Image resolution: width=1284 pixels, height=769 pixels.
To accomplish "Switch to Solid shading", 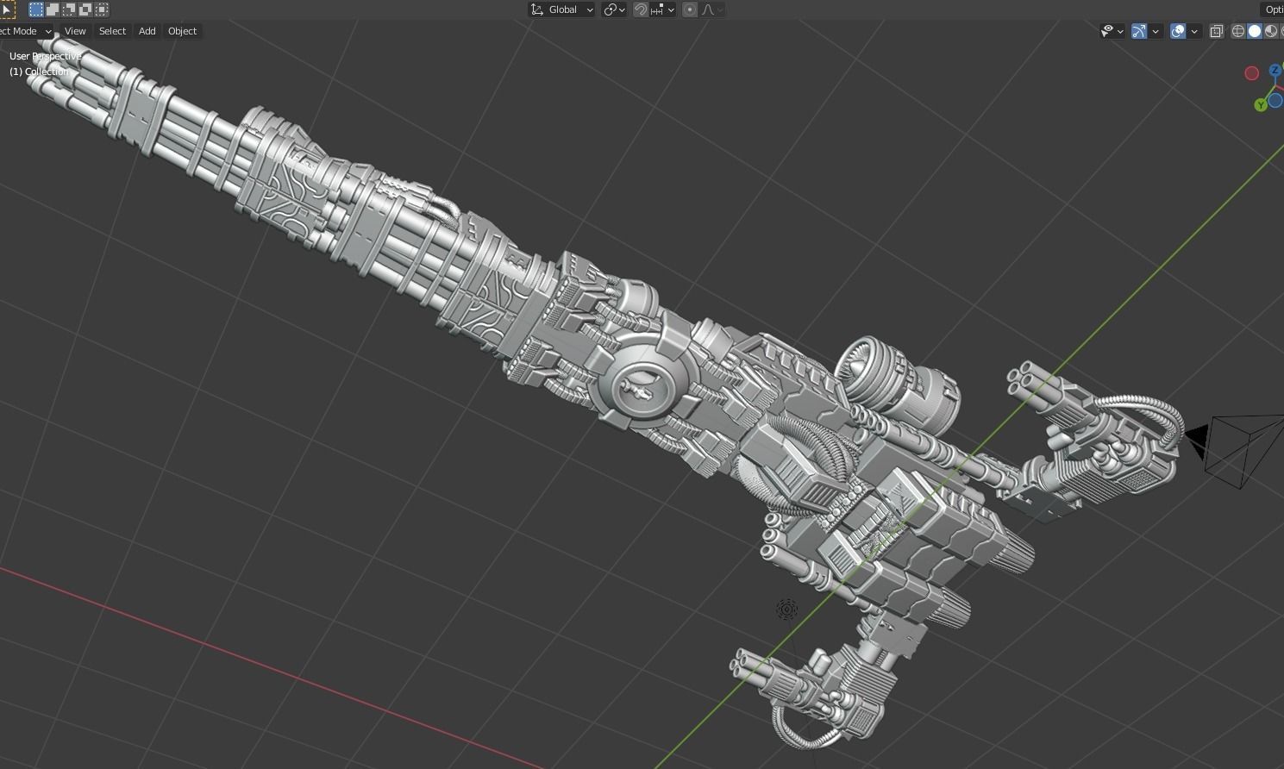I will (1255, 31).
